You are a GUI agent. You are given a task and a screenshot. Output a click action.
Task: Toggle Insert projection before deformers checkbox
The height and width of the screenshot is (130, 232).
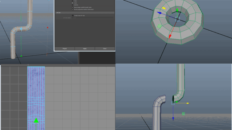[x=72, y=9]
